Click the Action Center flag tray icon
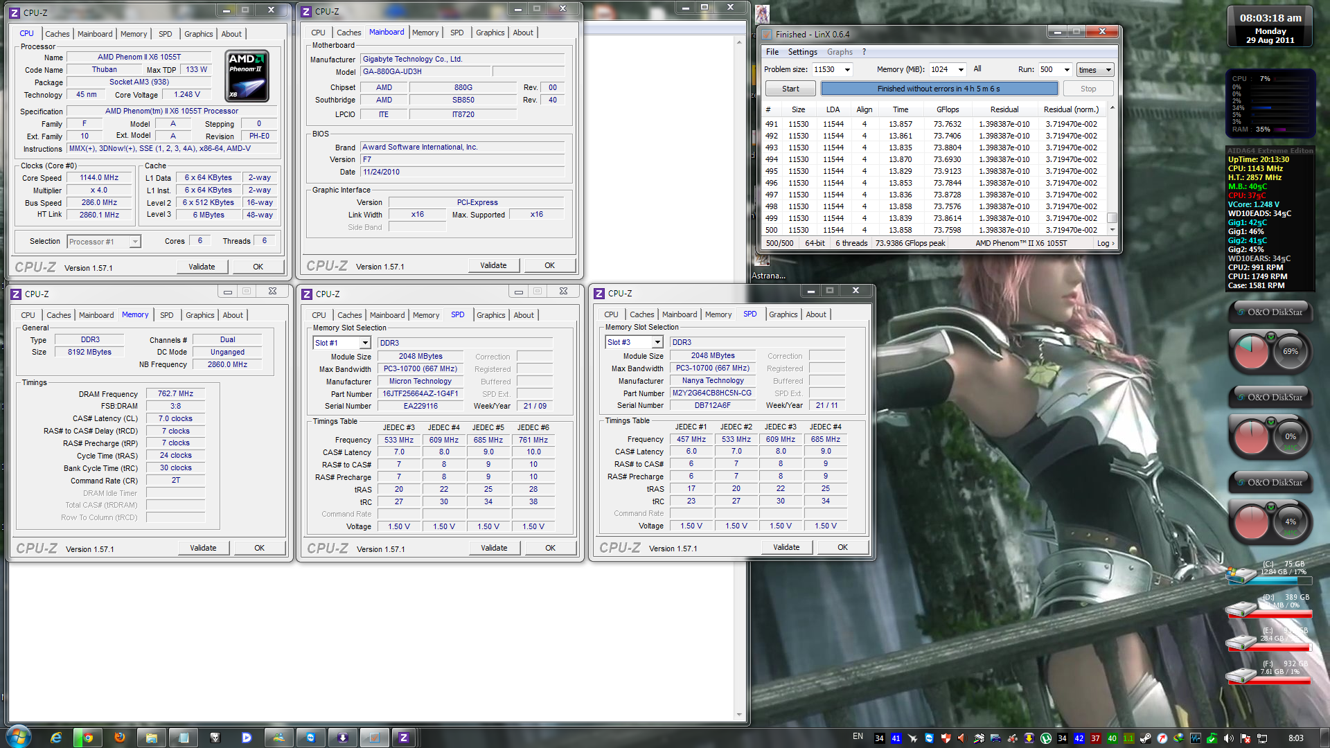The image size is (1330, 748). point(1245,738)
